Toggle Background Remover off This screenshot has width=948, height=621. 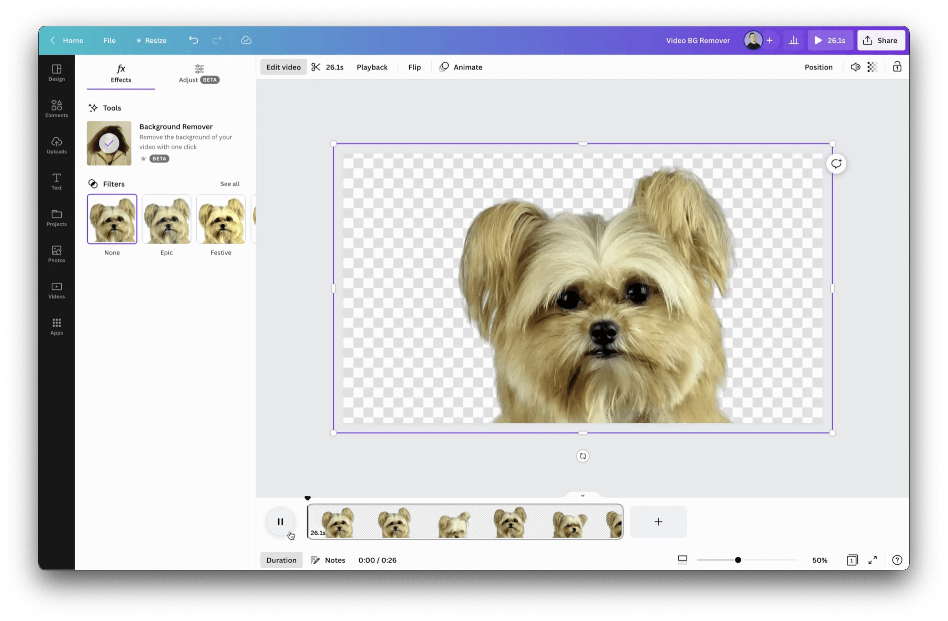tap(109, 143)
